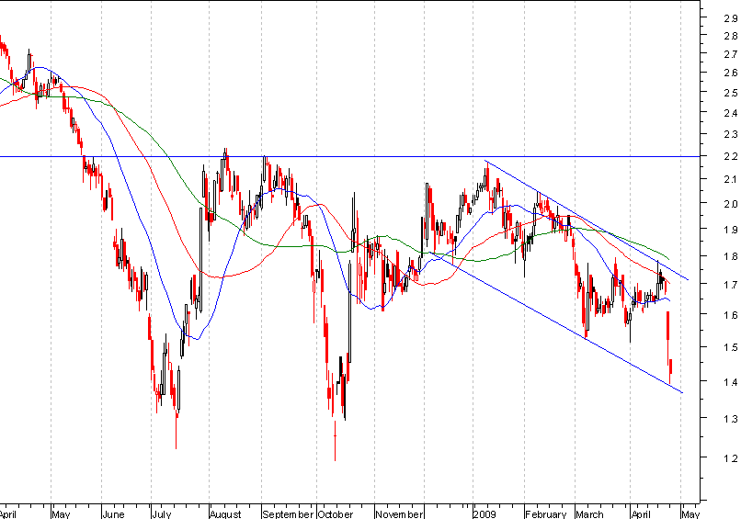Click the 1.8 price axis label
741x519 pixels.
coord(731,257)
